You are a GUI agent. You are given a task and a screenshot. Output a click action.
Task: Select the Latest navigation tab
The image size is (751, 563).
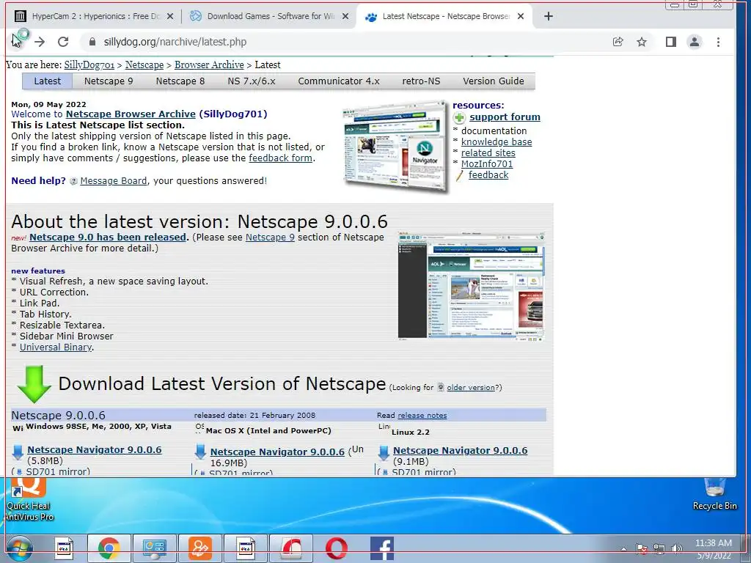pos(48,81)
